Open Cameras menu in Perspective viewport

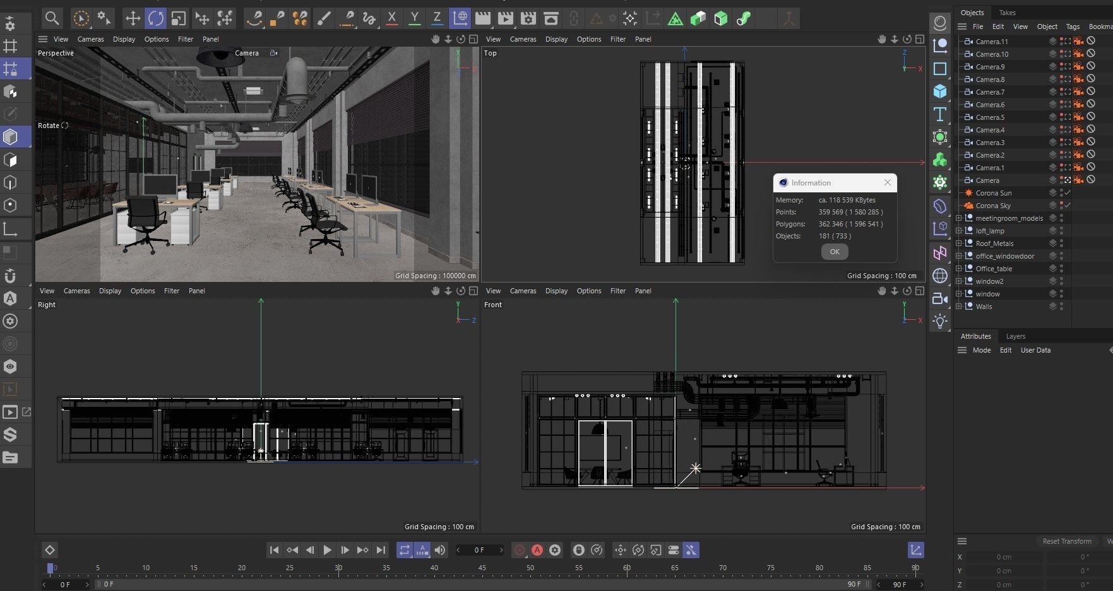coord(90,39)
